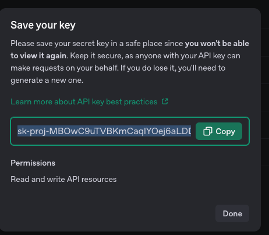Click the generate a new one sentence
This screenshot has height=235, width=269.
pos(47,80)
